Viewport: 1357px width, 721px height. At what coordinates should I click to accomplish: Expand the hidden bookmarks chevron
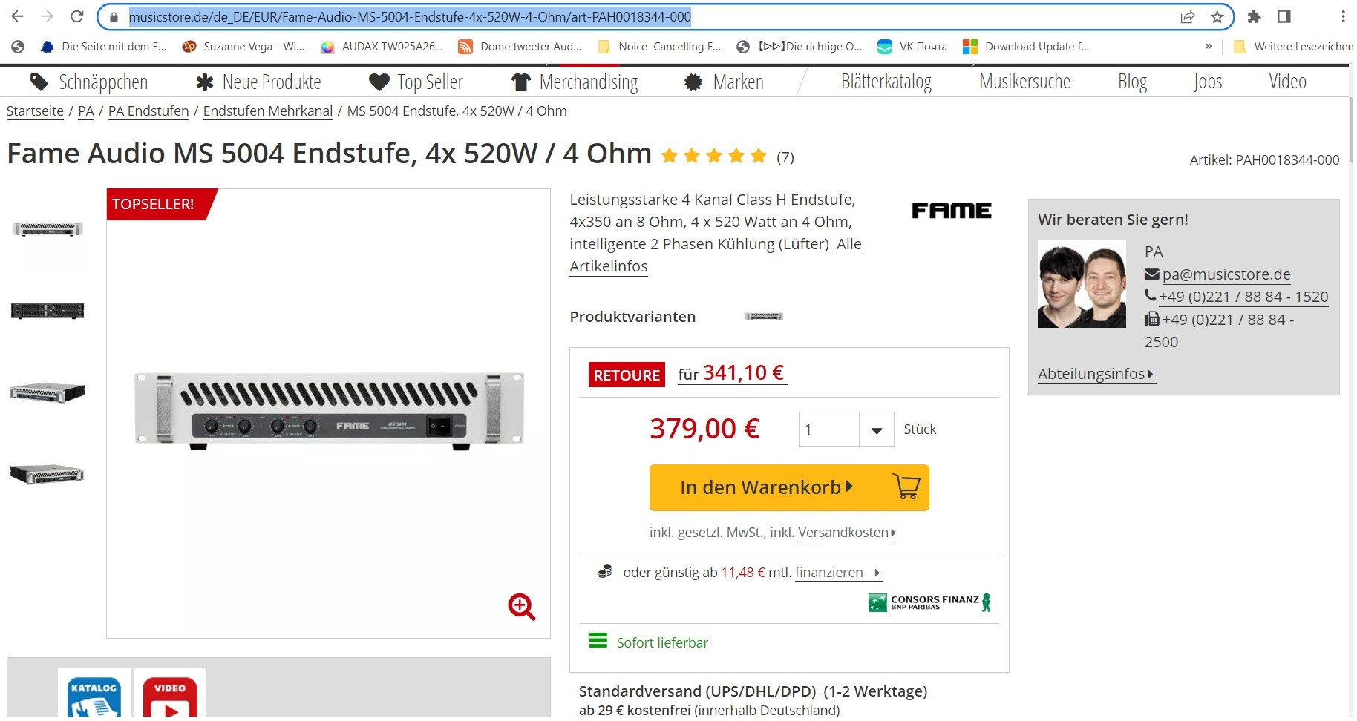(1209, 46)
